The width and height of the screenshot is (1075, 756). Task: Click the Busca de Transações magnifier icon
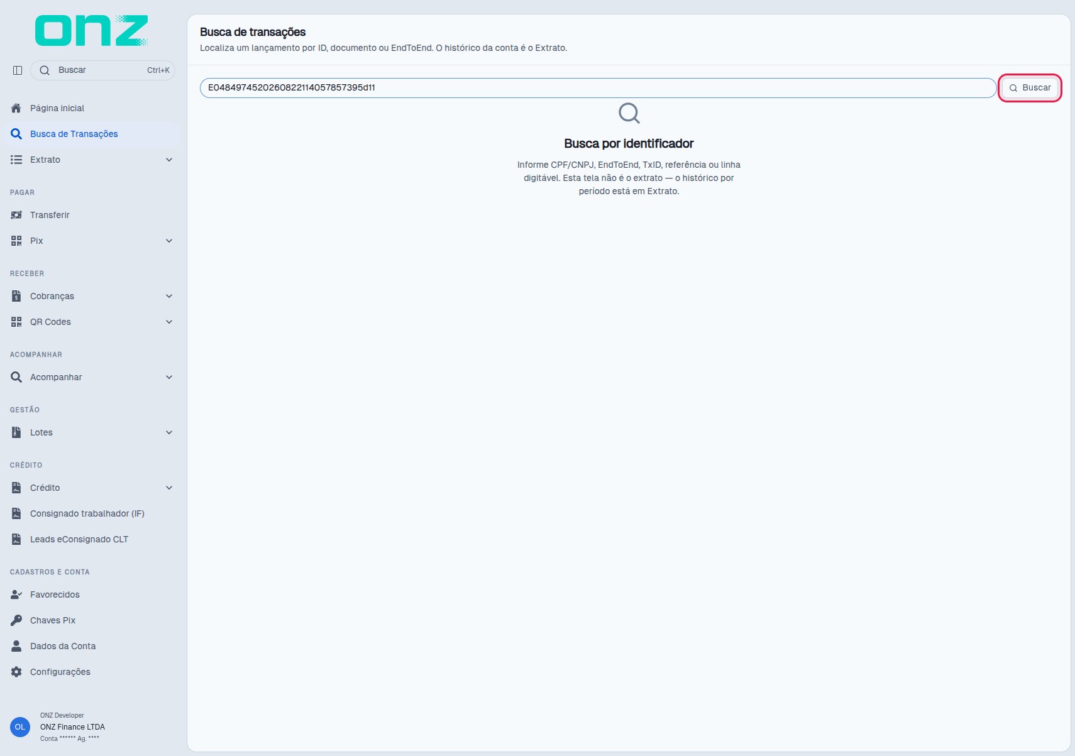16,134
